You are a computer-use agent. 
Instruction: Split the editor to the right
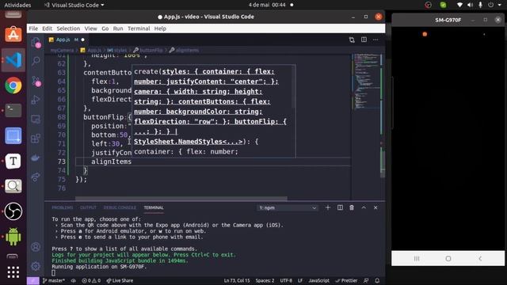pos(364,40)
